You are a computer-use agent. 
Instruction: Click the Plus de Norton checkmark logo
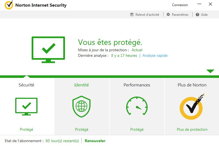point(192,107)
